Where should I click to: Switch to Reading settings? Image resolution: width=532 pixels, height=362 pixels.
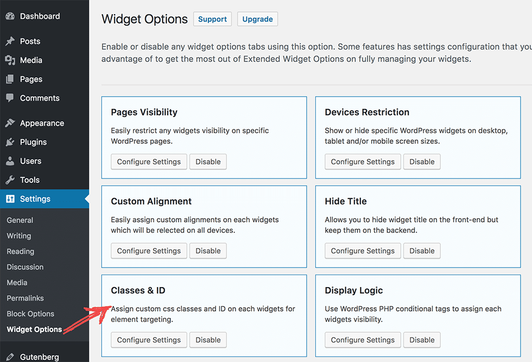[x=20, y=251]
